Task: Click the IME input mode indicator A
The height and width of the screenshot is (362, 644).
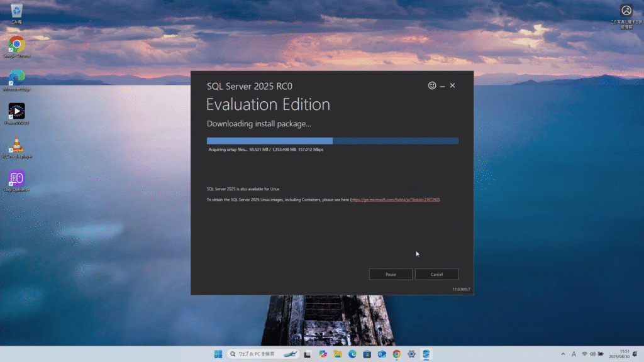Action: (x=574, y=354)
